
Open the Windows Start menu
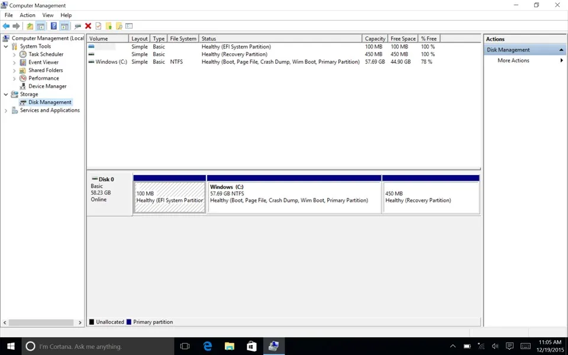11,346
